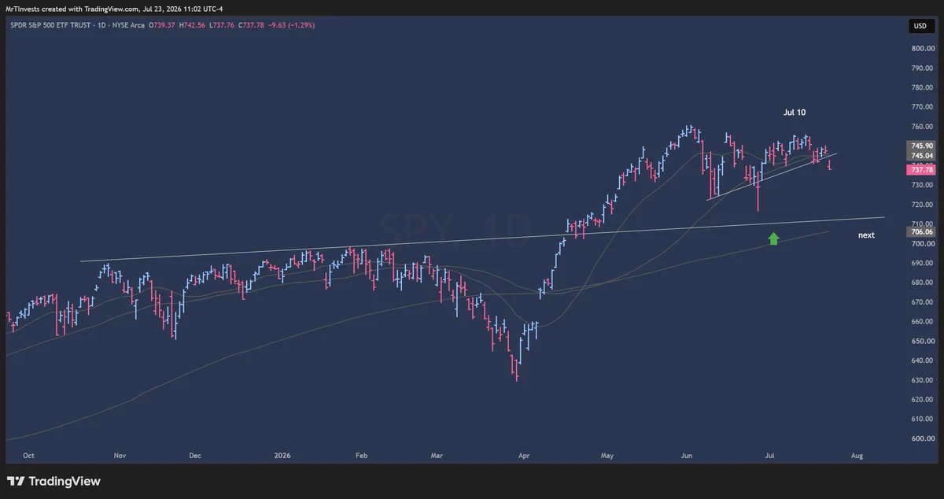This screenshot has height=499, width=944.
Task: Click the green up-arrow marker on the chart
Action: pos(773,238)
